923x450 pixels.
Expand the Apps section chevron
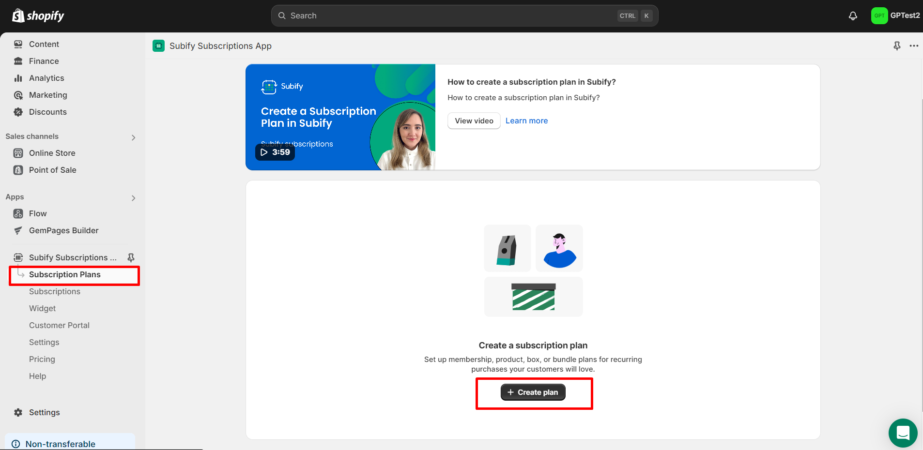(x=133, y=198)
